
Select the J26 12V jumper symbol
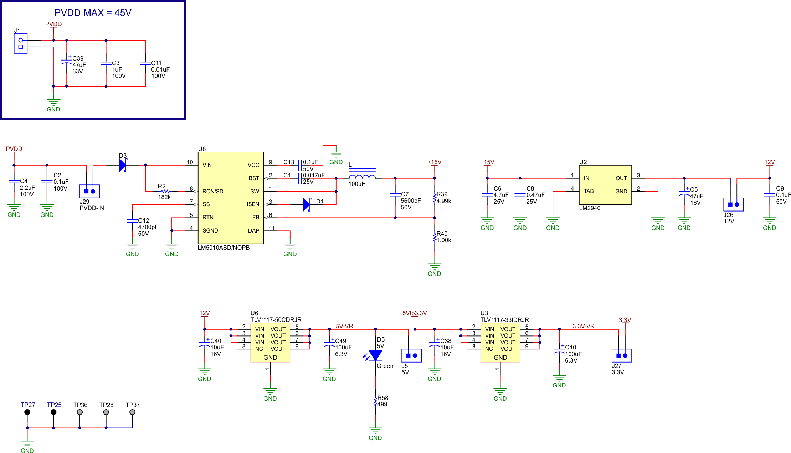point(733,204)
